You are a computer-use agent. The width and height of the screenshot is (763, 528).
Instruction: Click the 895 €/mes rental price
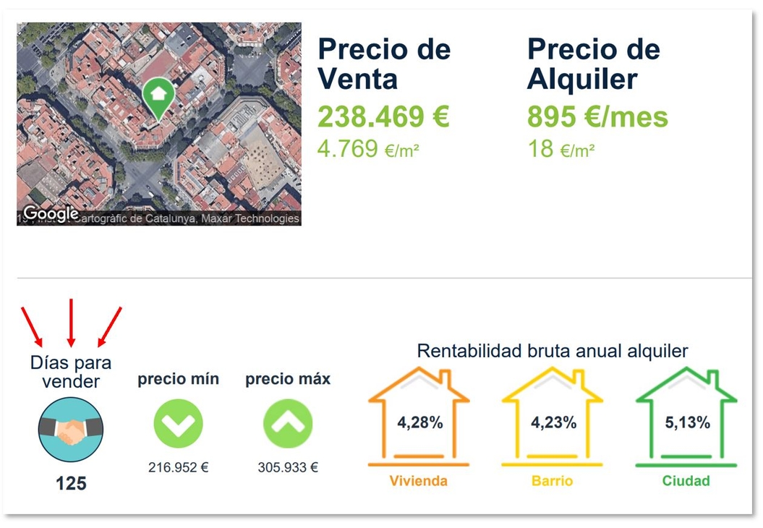coord(598,116)
